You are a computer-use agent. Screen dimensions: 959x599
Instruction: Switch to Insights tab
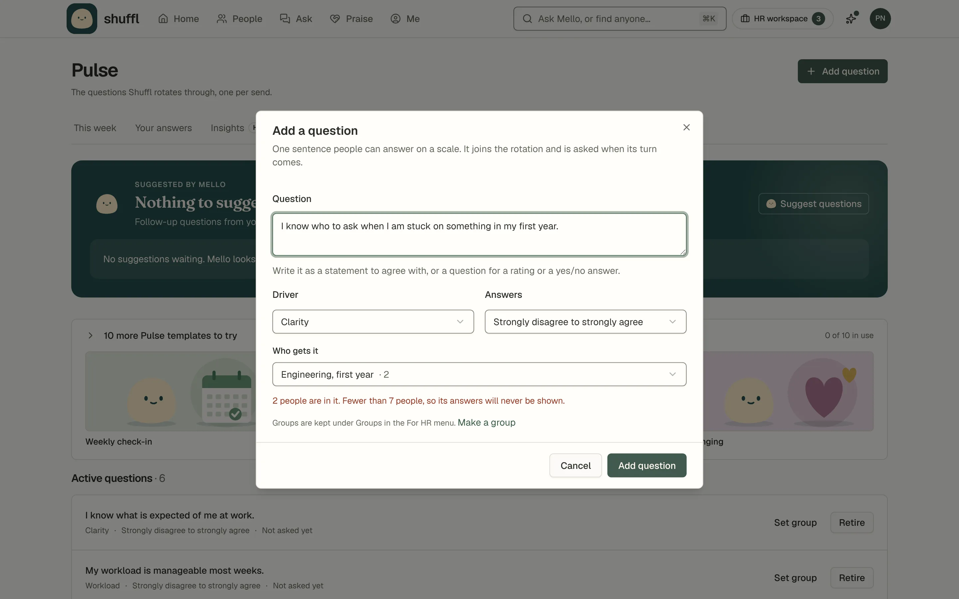(x=227, y=128)
